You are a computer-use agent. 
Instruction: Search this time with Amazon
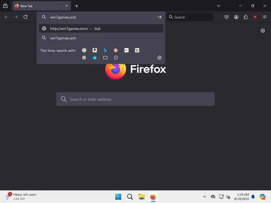point(95,50)
